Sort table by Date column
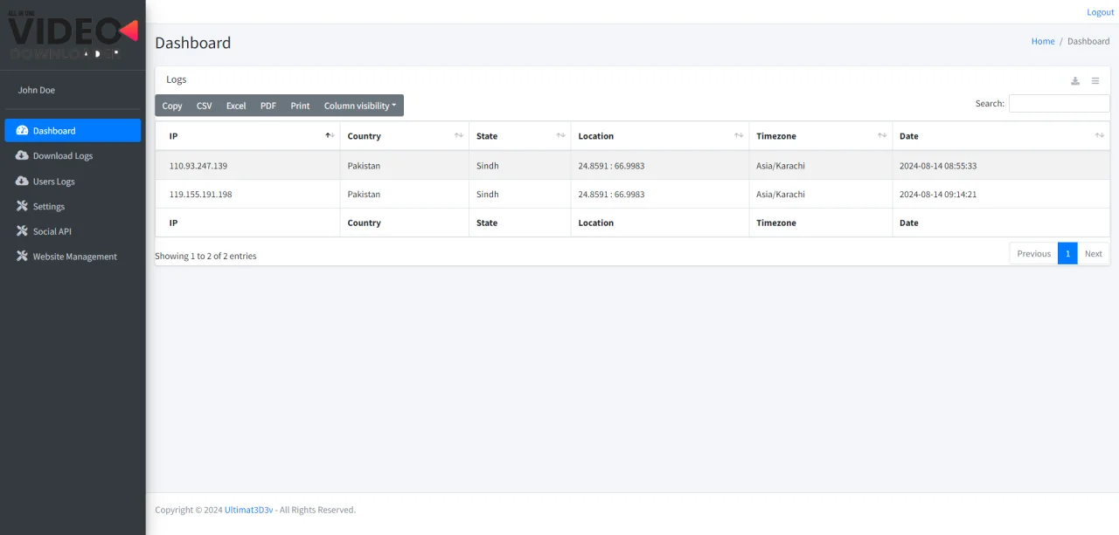Screen dimensions: 1119x535 1001,136
